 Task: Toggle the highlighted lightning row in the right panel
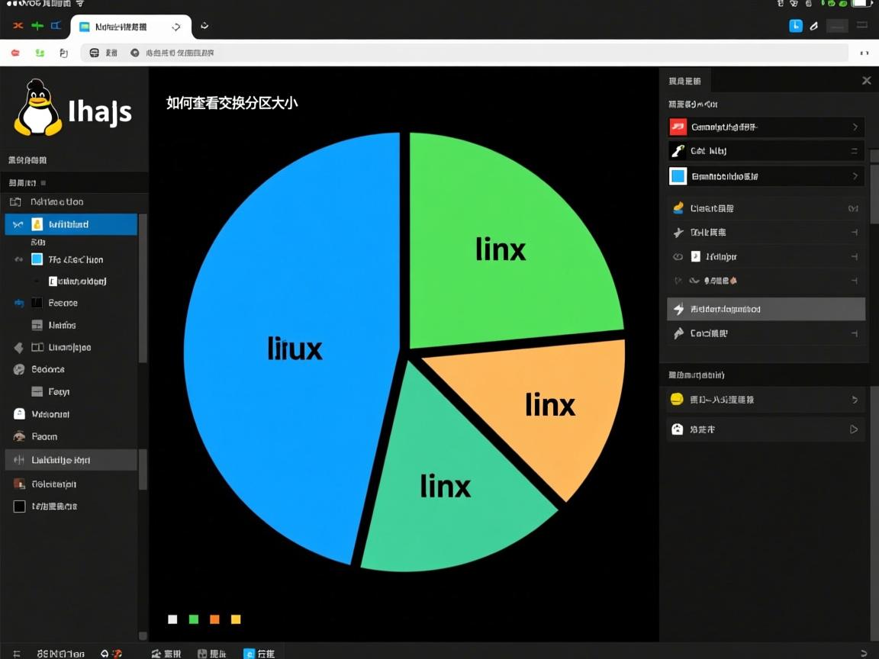tap(763, 309)
